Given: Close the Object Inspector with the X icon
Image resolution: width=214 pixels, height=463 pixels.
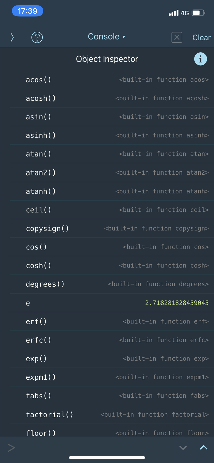Looking at the screenshot, I should pyautogui.click(x=177, y=37).
